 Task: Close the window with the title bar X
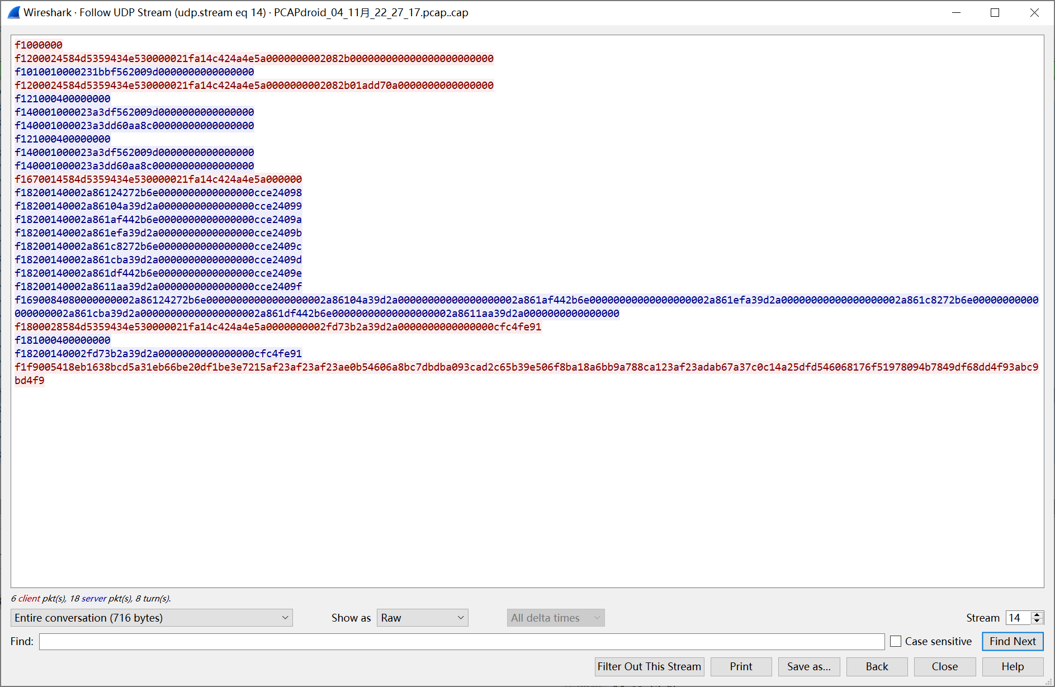[1034, 12]
